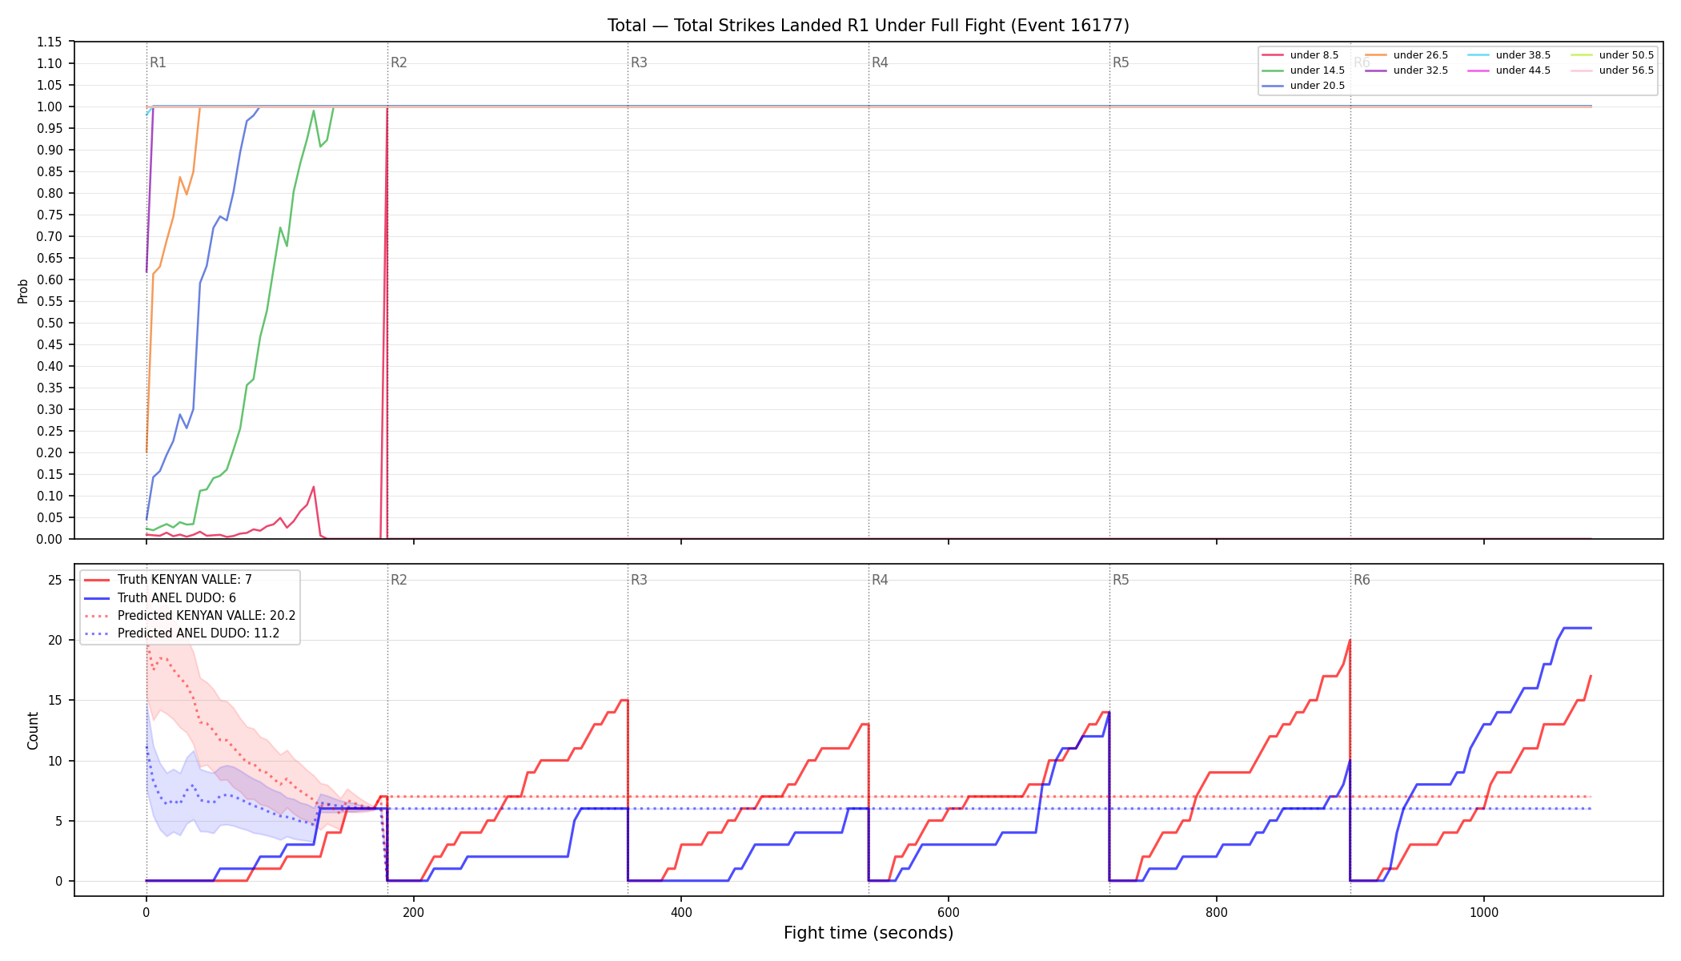Click the x-axis tick label 200

[x=413, y=912]
